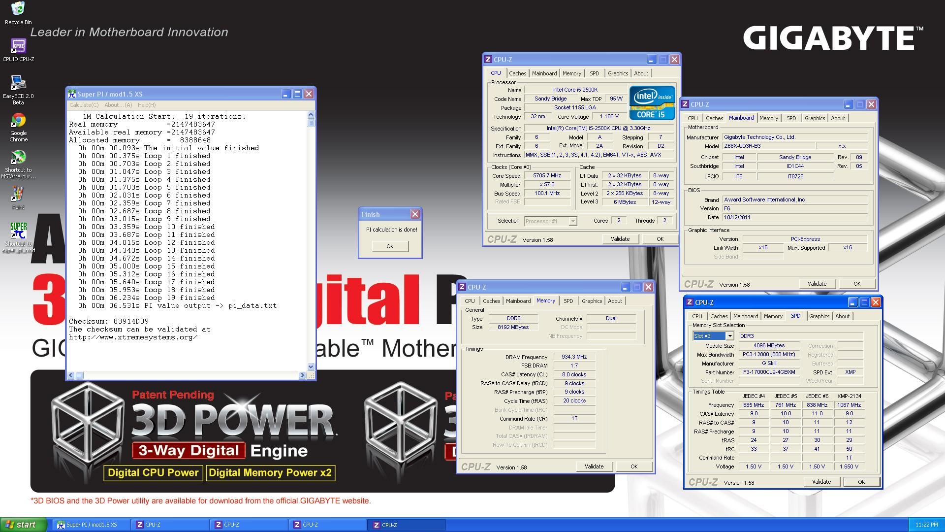
Task: Launch CPUID CPU-Z desktop shortcut
Action: pyautogui.click(x=18, y=50)
